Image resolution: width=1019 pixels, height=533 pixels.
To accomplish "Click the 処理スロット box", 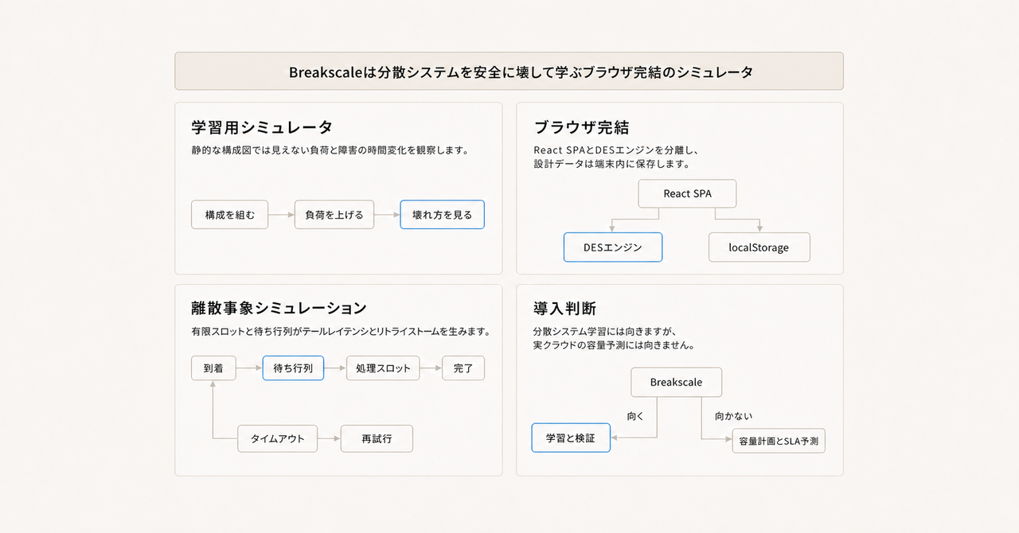I will click(383, 368).
